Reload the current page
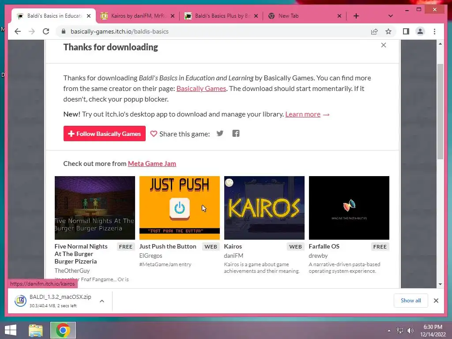 point(46,31)
